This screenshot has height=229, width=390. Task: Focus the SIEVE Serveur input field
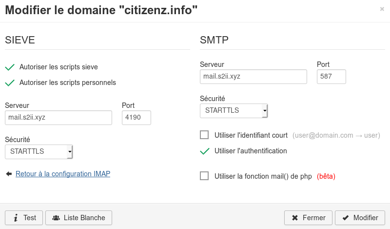click(58, 118)
